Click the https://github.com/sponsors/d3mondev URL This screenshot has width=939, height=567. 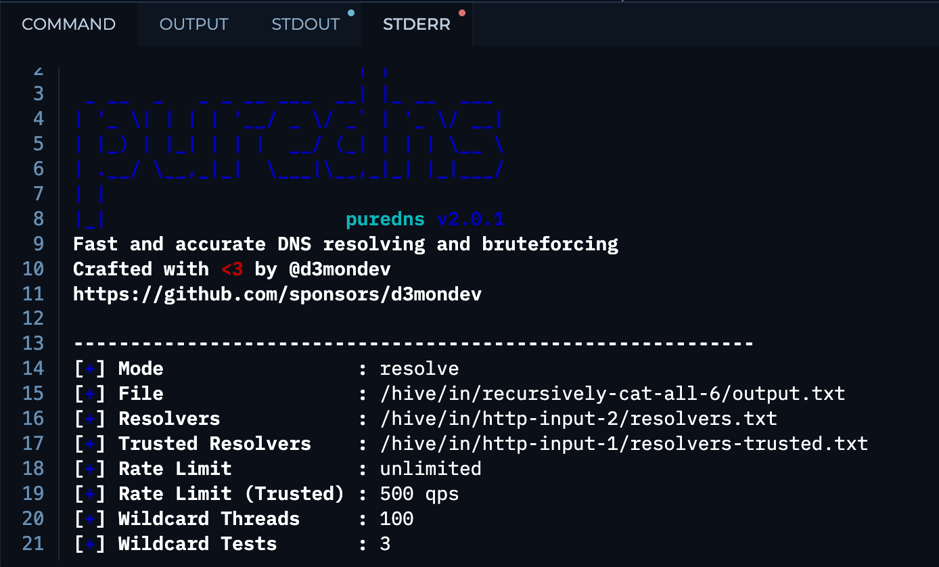pos(277,294)
